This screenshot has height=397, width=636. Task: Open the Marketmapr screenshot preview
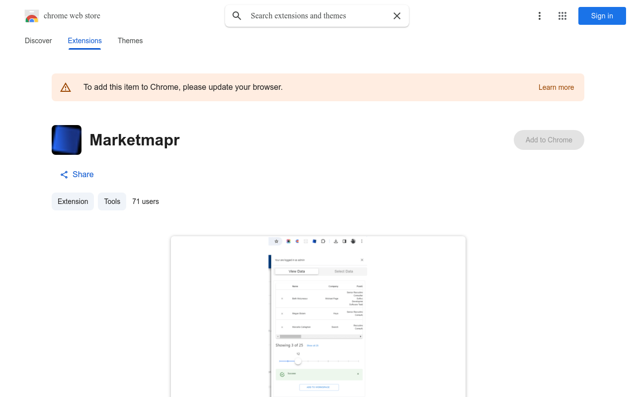318,317
